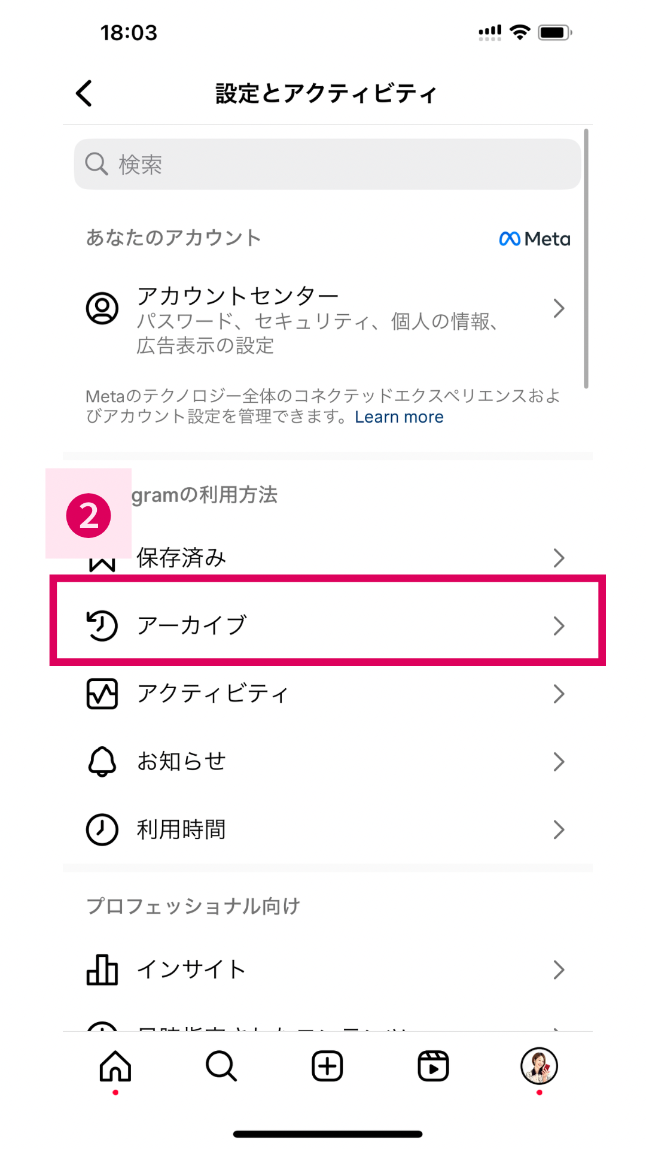Open the 保存済み row chevron
This screenshot has height=1149, width=646.
[559, 558]
